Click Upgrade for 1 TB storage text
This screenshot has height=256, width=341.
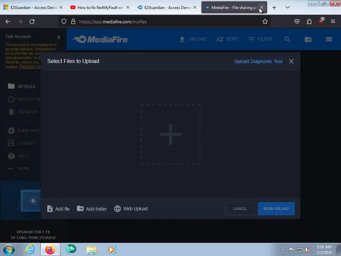coord(33,235)
